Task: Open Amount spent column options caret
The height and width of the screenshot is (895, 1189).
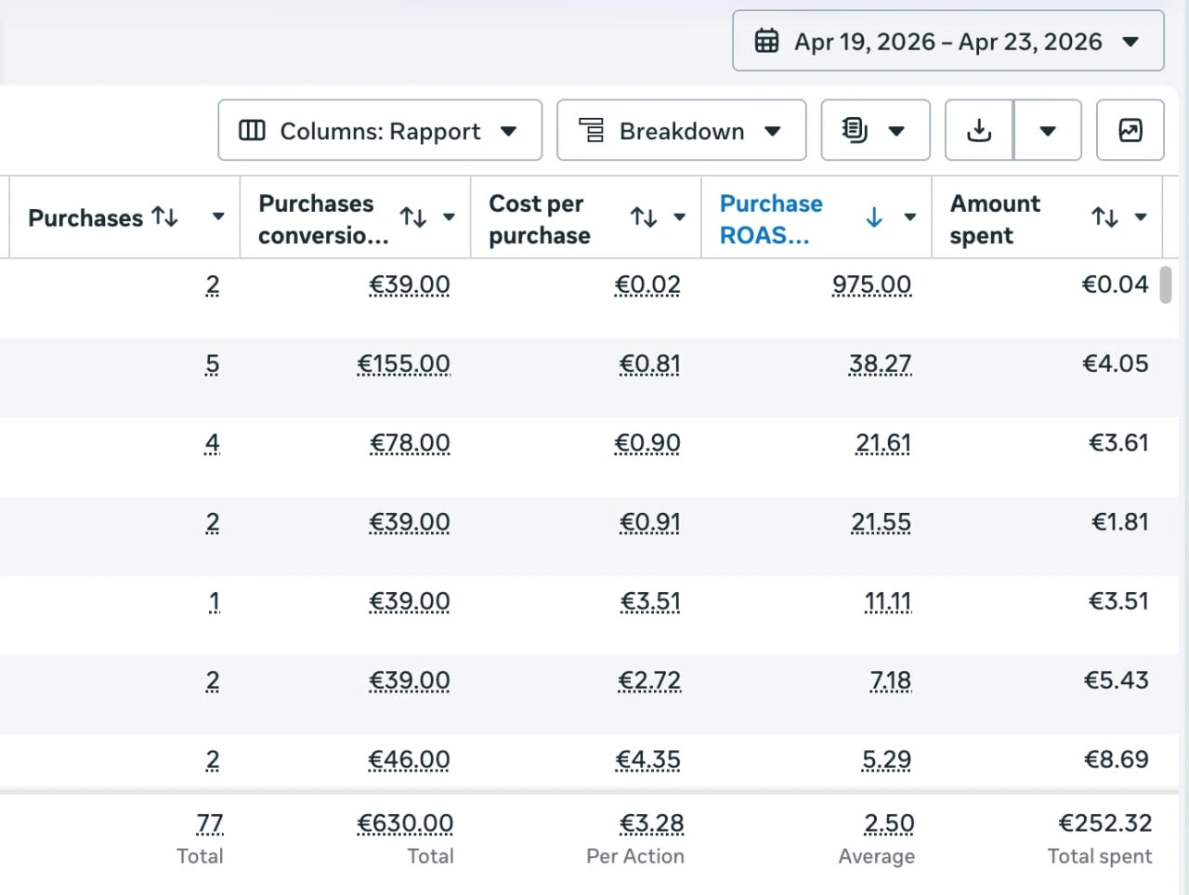Action: point(1141,217)
